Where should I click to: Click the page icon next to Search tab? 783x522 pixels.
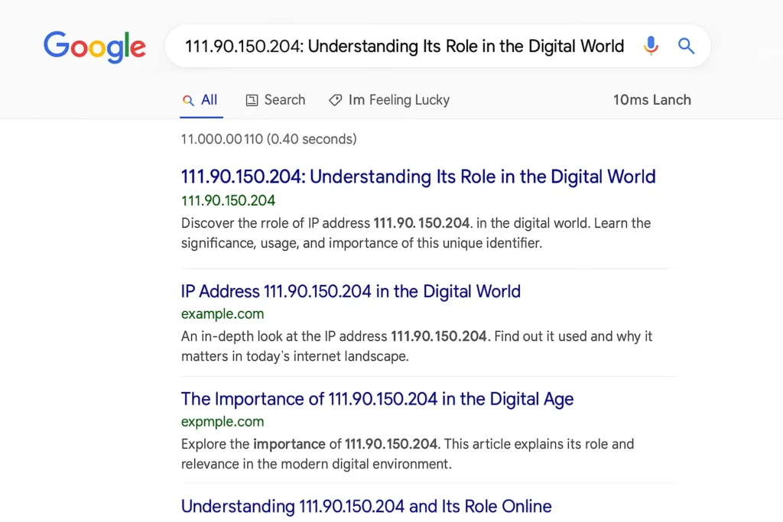[x=252, y=99]
